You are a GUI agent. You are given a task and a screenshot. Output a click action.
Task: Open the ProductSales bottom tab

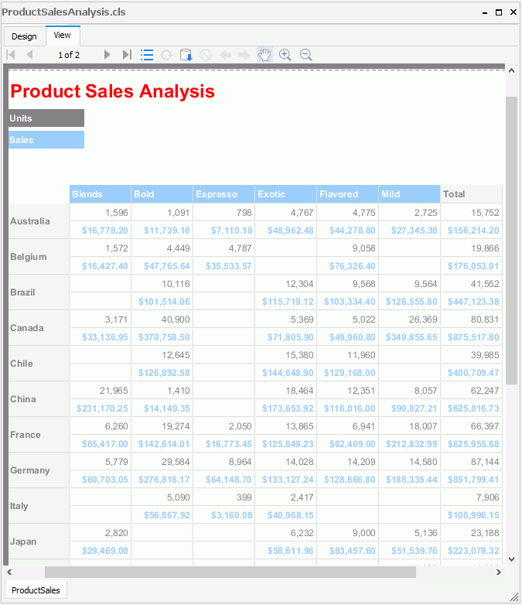coord(36,590)
